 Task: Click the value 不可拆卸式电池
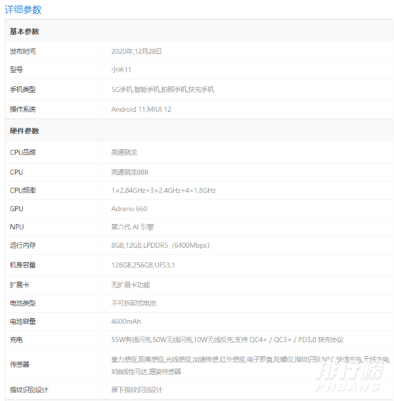click(x=134, y=303)
